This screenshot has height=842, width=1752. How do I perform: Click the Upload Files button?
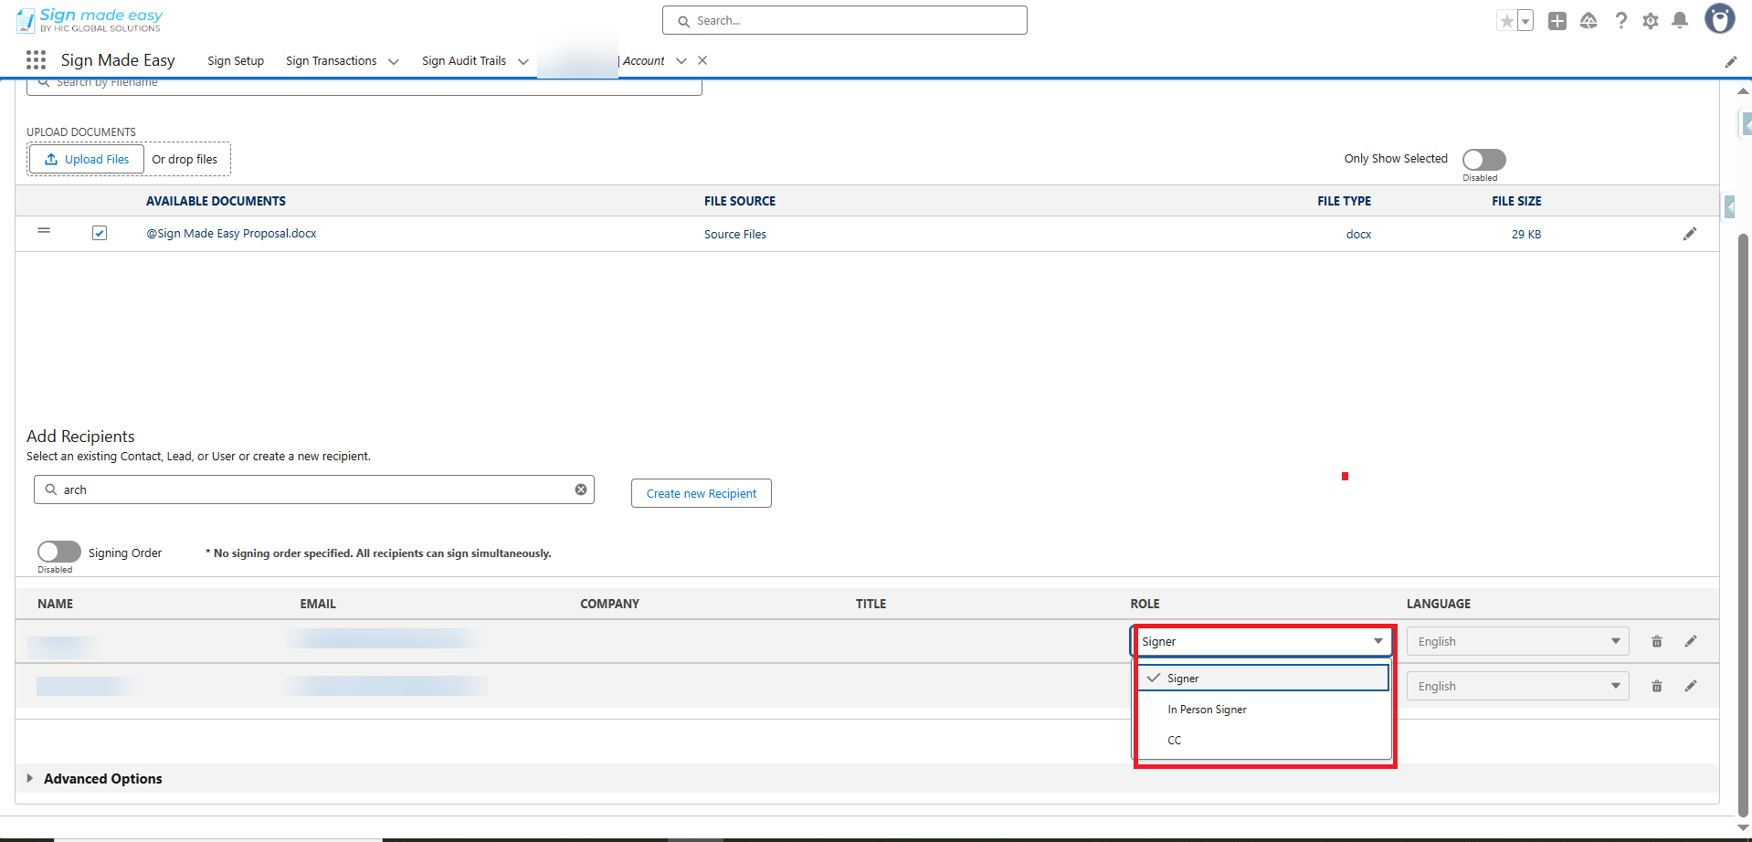pyautogui.click(x=87, y=159)
